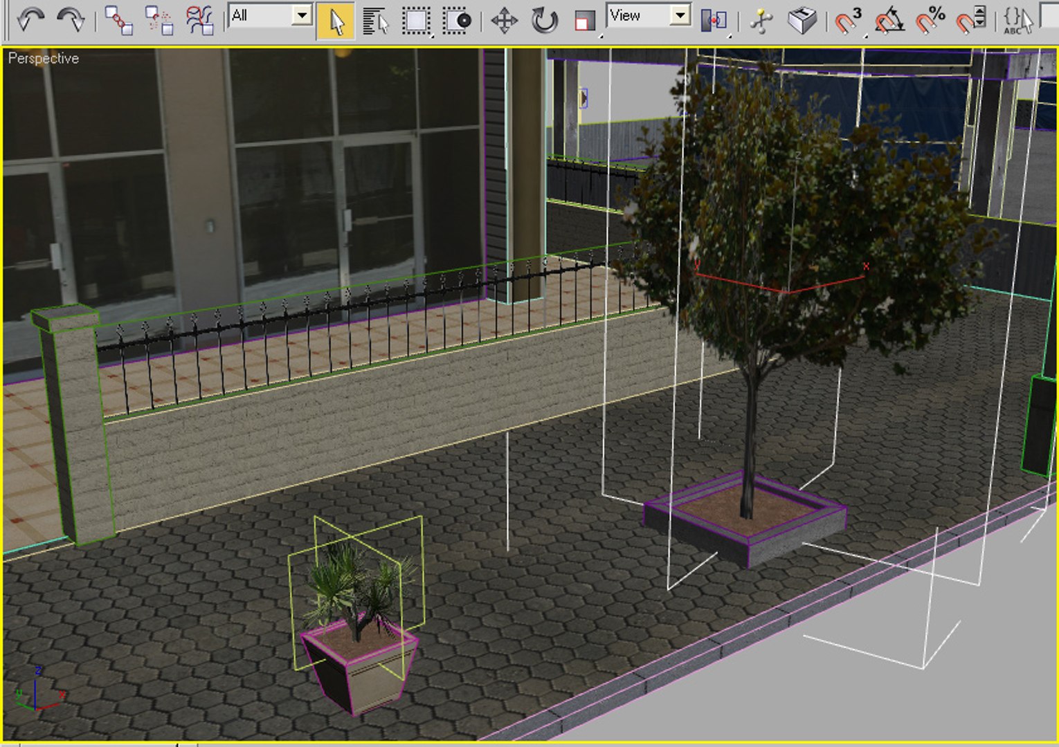
Task: Activate the Select and Link tool
Action: 118,20
